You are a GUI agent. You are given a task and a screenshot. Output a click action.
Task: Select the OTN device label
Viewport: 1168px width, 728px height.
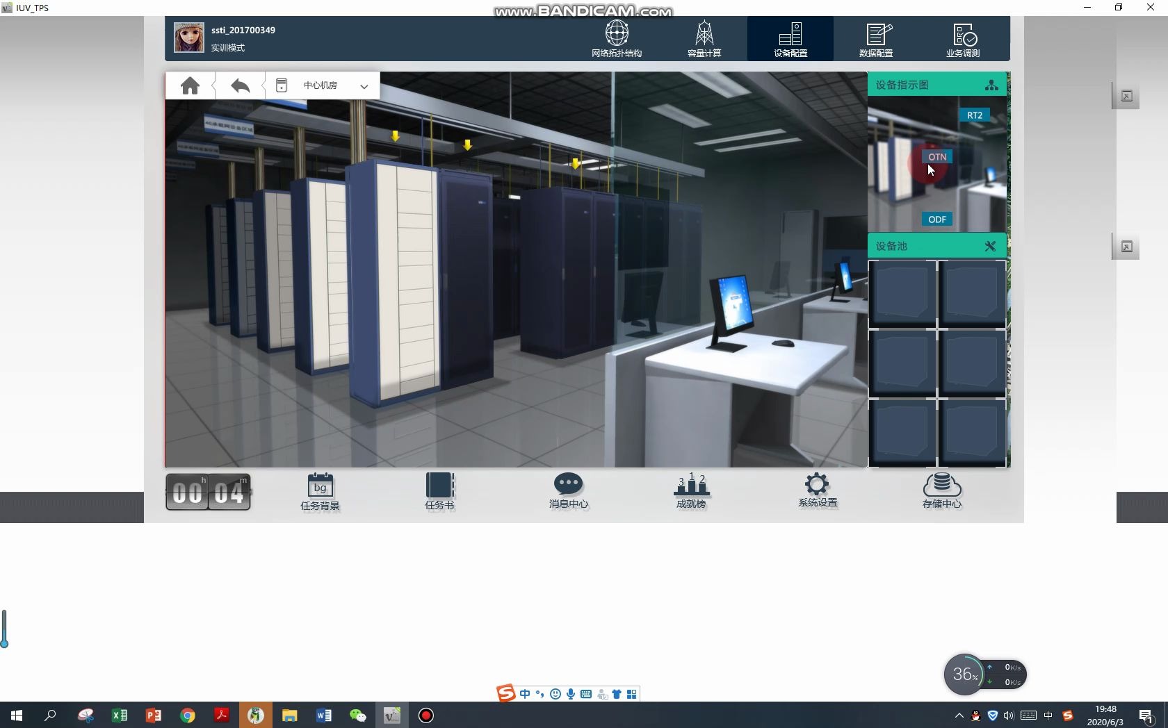937,157
